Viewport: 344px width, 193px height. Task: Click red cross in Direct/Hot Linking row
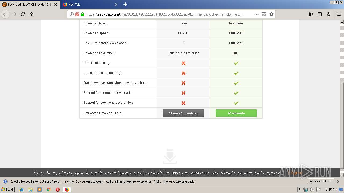coord(184,63)
